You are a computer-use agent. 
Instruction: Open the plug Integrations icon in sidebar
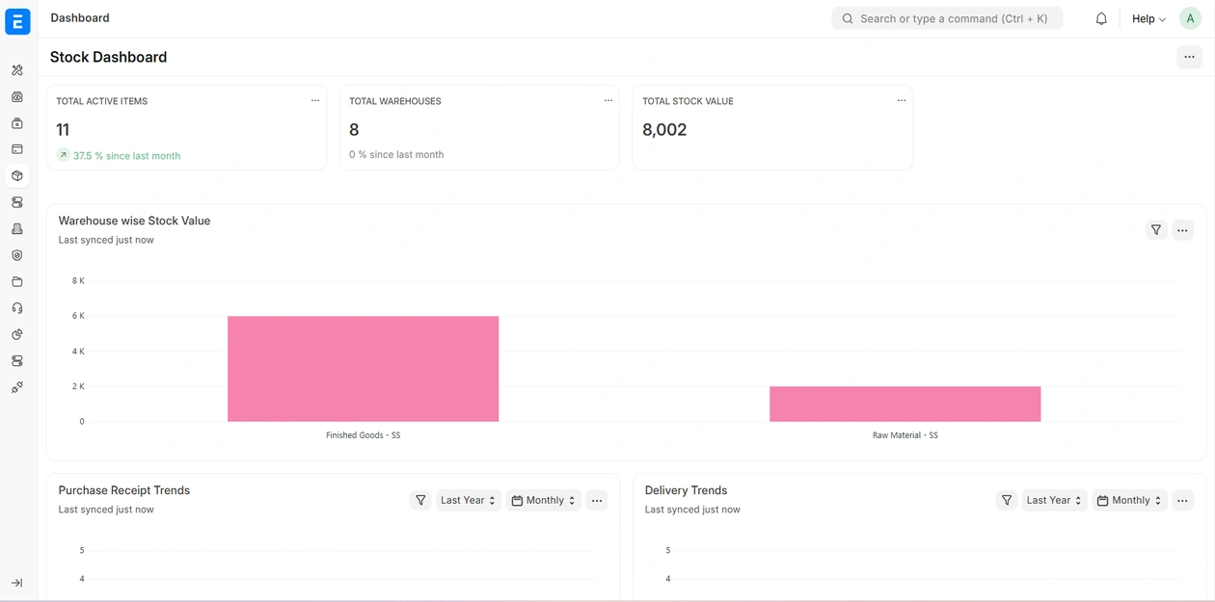tap(17, 387)
